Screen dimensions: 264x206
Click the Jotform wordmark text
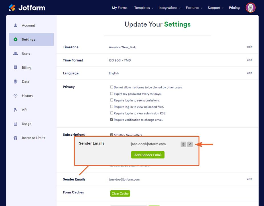pos(32,8)
